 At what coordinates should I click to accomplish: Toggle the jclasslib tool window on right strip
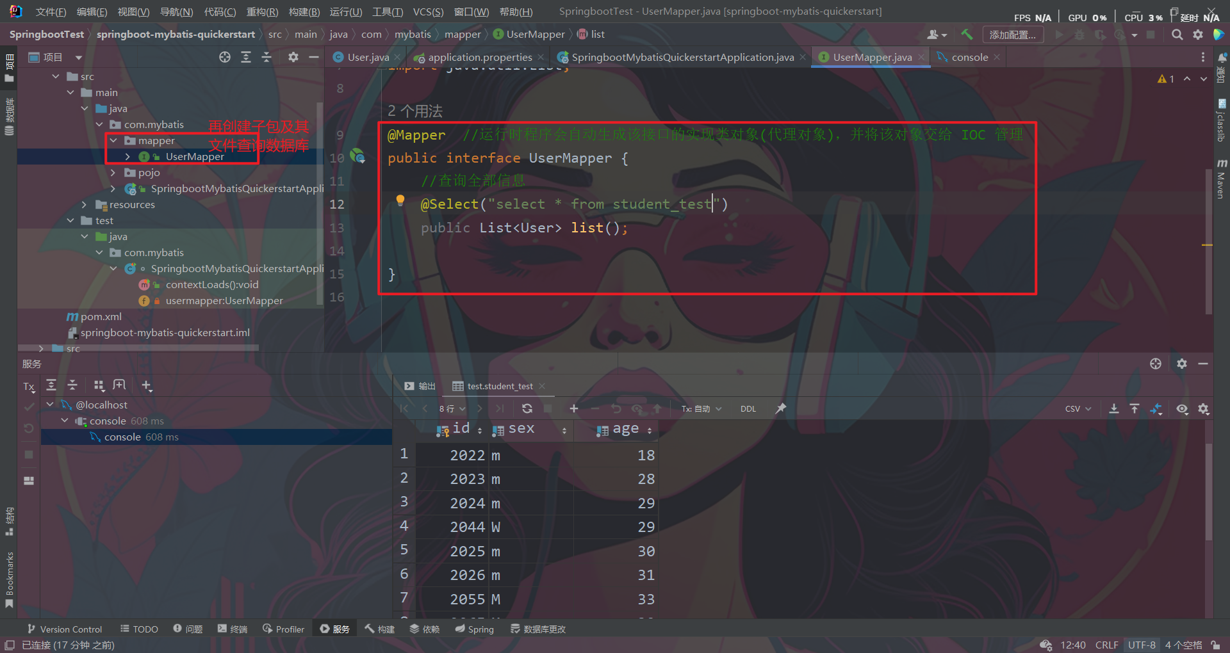coord(1222,120)
